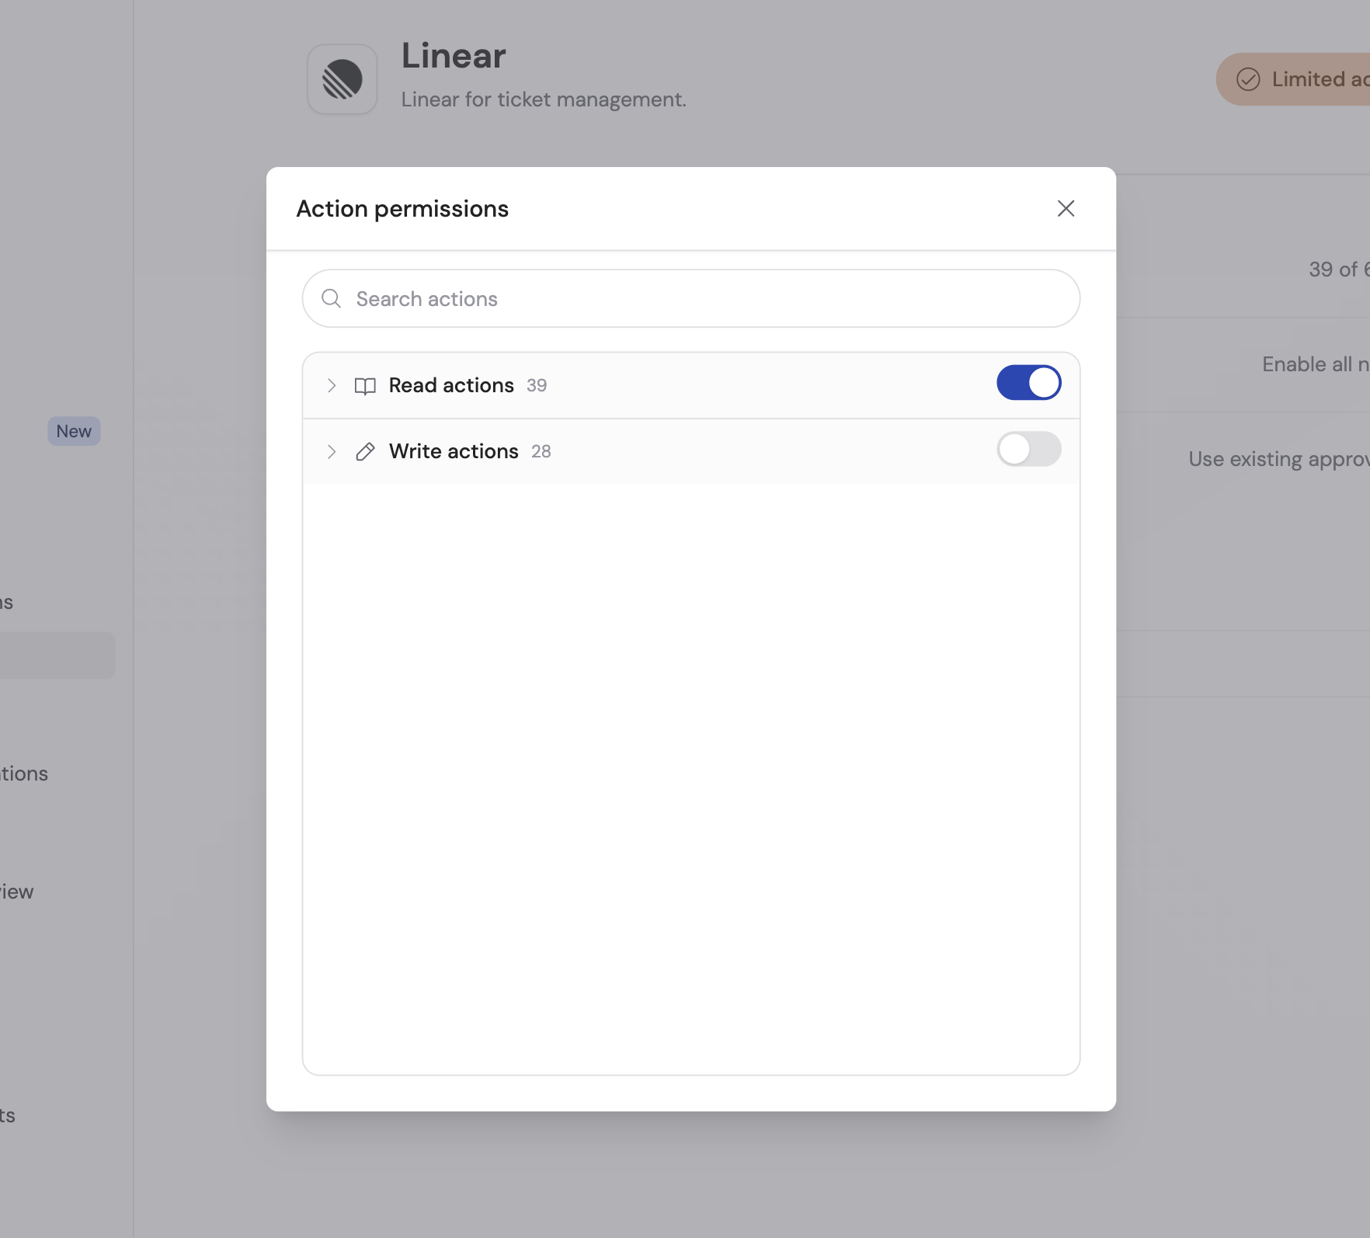Viewport: 1370px width, 1238px height.
Task: Click the magnifier icon in search box
Action: click(x=332, y=298)
